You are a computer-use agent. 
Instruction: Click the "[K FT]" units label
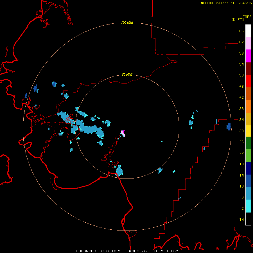pyautogui.click(x=238, y=19)
